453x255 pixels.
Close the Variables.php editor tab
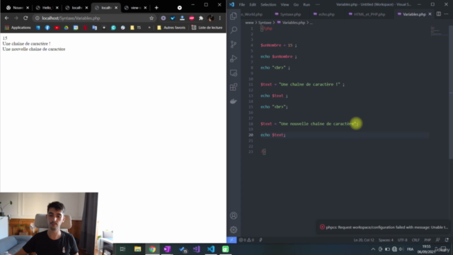(x=430, y=14)
